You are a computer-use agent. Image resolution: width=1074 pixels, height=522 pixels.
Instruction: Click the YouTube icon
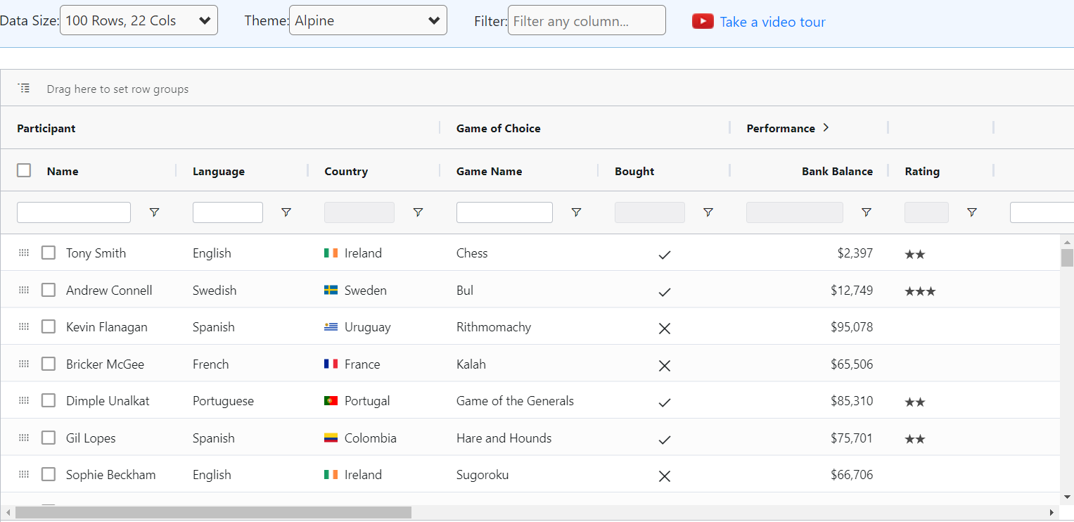[703, 21]
